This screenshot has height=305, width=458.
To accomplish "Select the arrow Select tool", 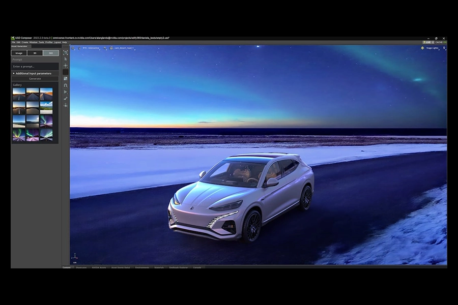I will [66, 59].
